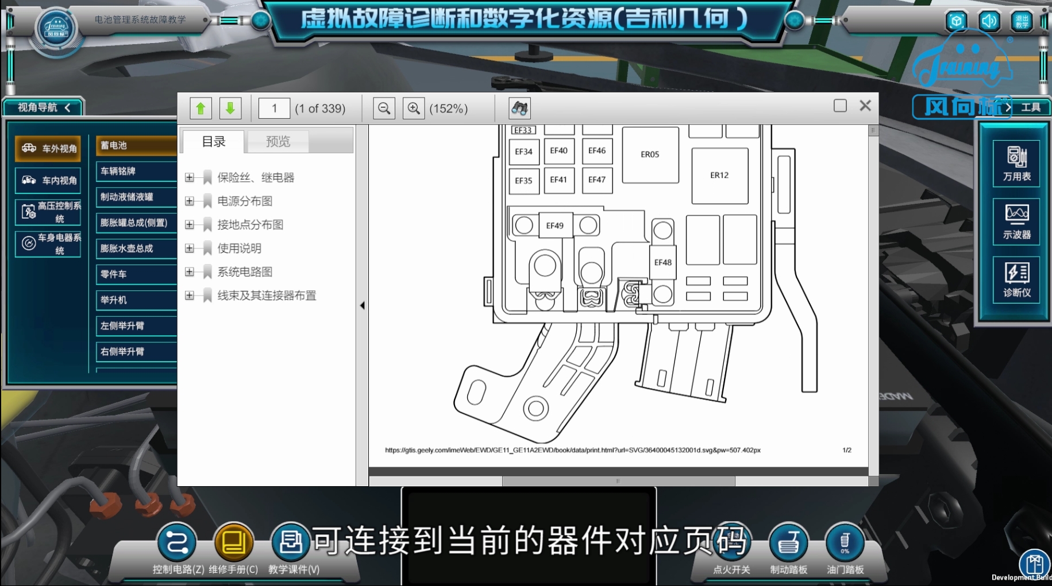This screenshot has width=1052, height=586.
Task: Collapse the sidebar with the black arrow
Action: tap(362, 305)
